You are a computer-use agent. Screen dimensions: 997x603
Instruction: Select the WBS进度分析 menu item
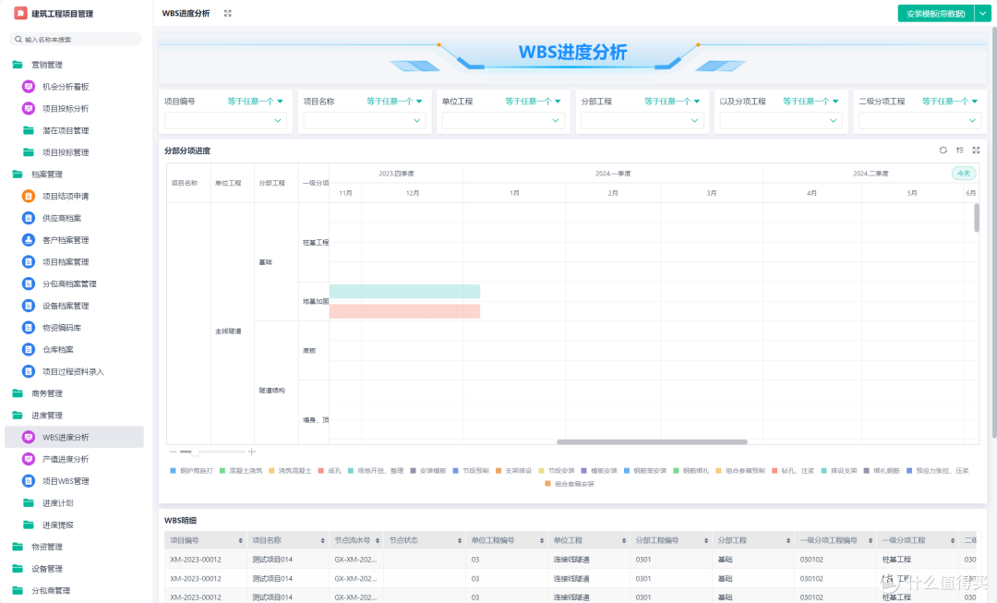(74, 437)
